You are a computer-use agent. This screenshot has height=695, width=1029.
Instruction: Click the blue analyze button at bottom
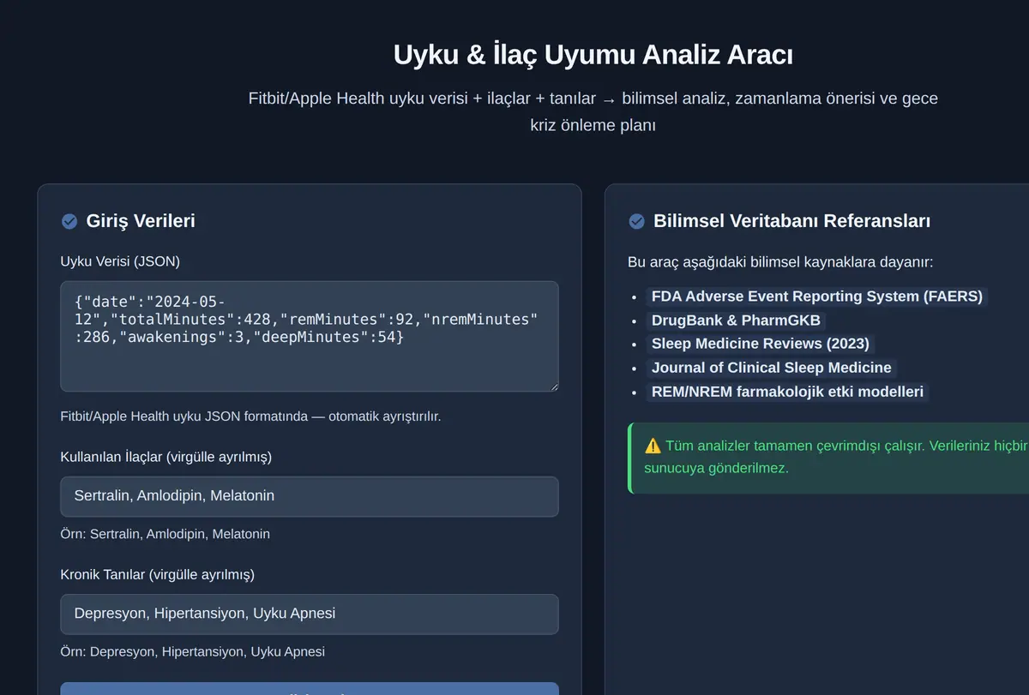tap(310, 688)
